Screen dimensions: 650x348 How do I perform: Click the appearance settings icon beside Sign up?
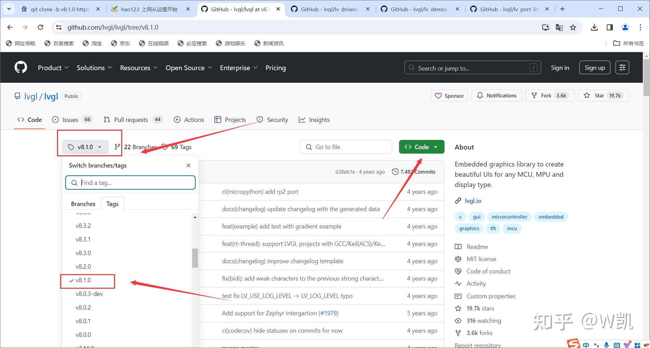coord(622,67)
